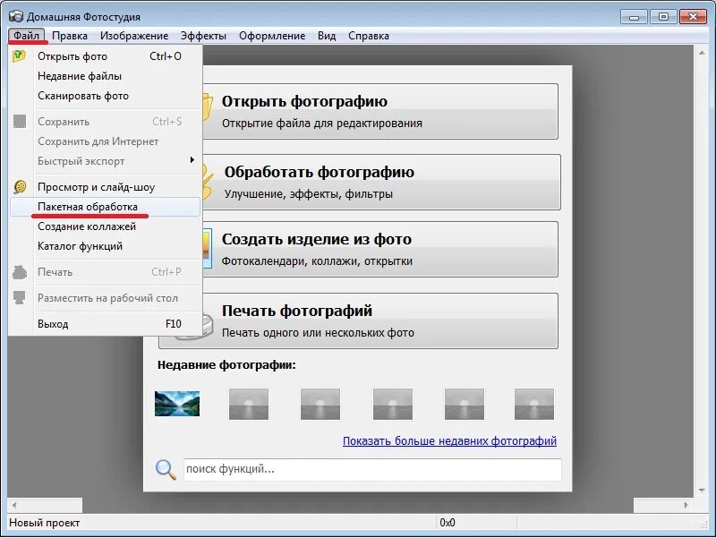716x538 pixels.
Task: Click the desktop icon beside Разместить на рабочий стол
Action: point(20,298)
